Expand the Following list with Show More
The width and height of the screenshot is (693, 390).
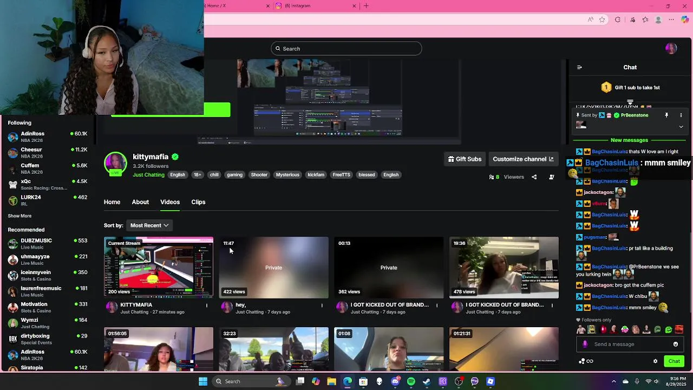click(x=19, y=216)
